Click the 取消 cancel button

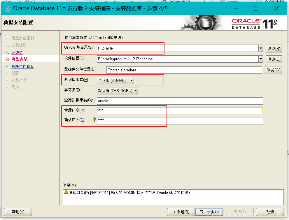[270, 212]
